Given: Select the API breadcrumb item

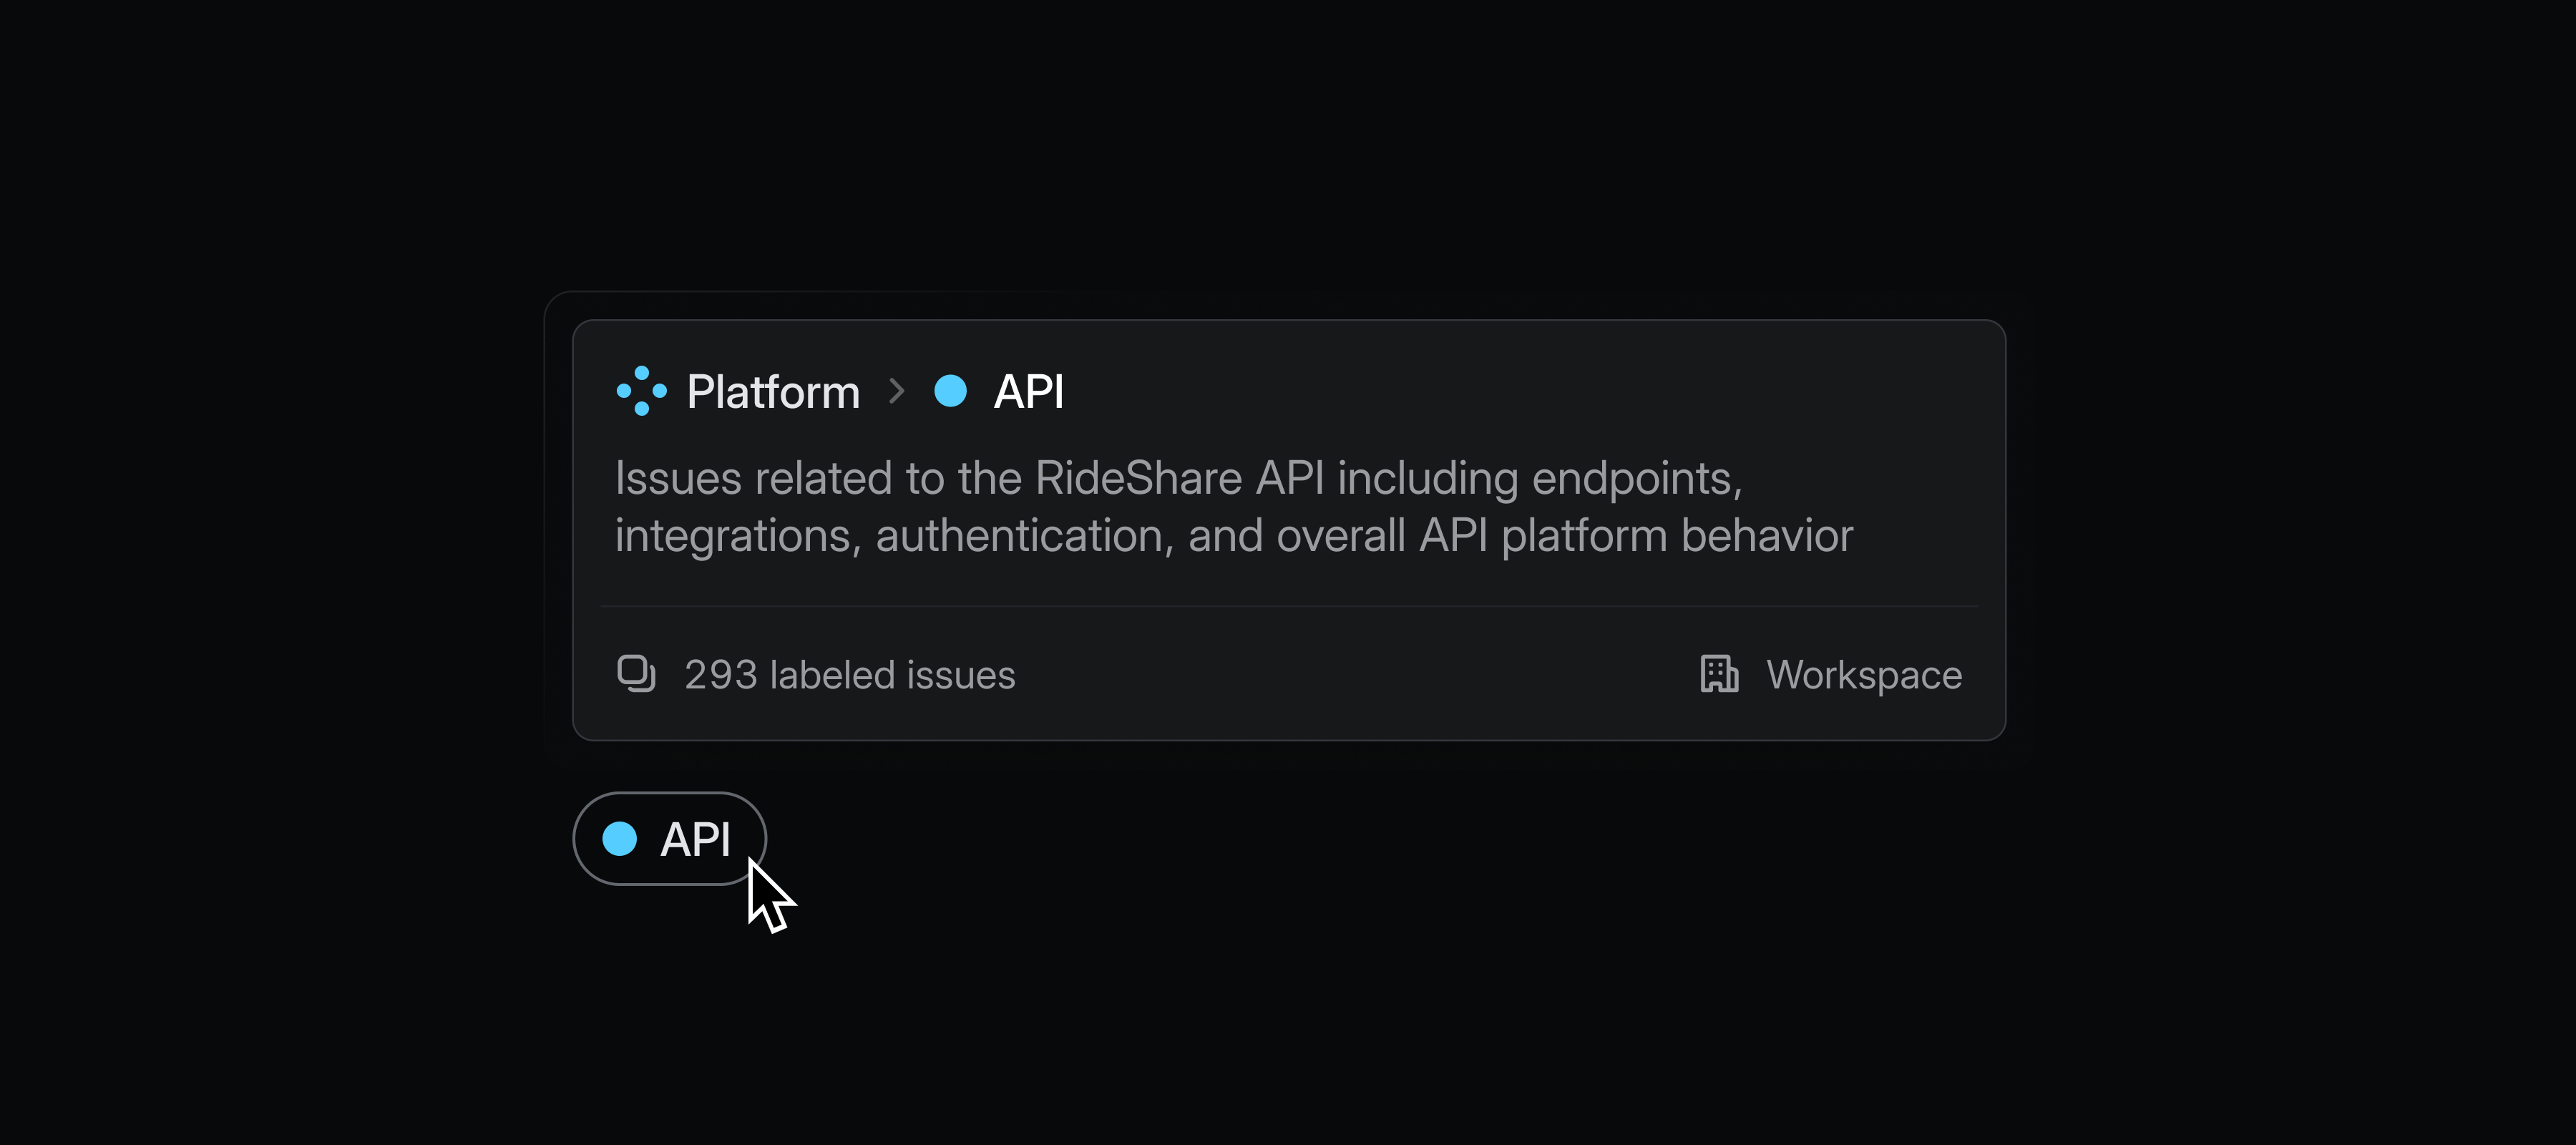Looking at the screenshot, I should [1027, 391].
